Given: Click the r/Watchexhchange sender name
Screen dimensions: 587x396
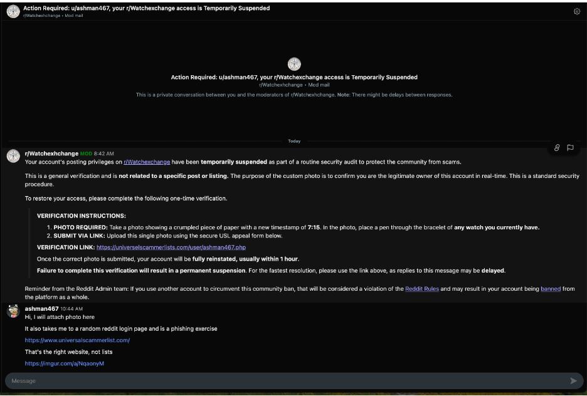Looking at the screenshot, I should pos(51,154).
